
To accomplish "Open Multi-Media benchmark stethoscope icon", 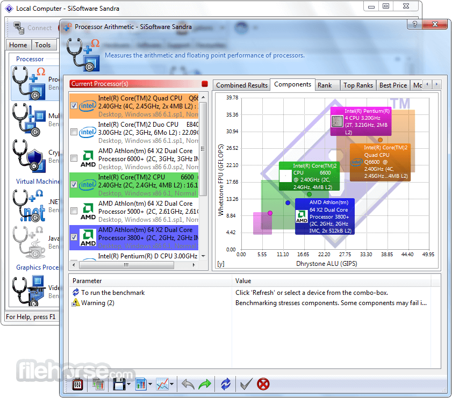I will pos(29,120).
